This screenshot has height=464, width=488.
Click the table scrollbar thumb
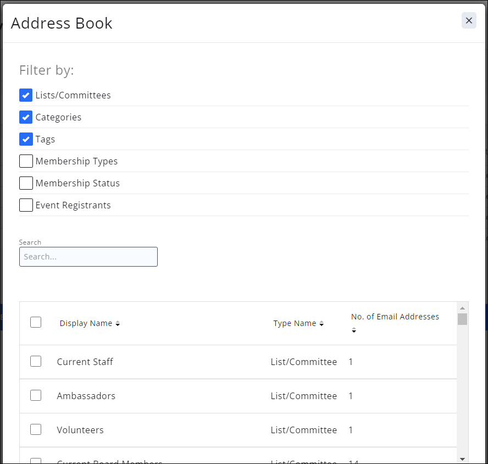(462, 319)
